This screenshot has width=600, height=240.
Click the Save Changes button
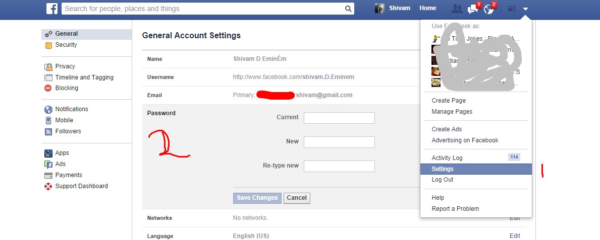pos(257,198)
